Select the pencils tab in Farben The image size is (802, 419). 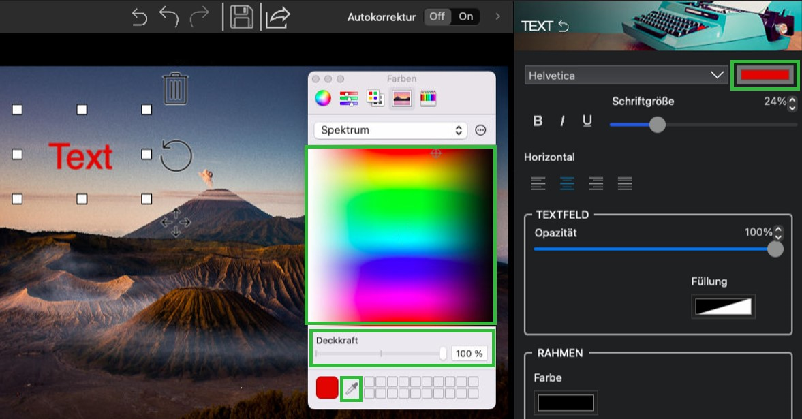click(x=428, y=97)
